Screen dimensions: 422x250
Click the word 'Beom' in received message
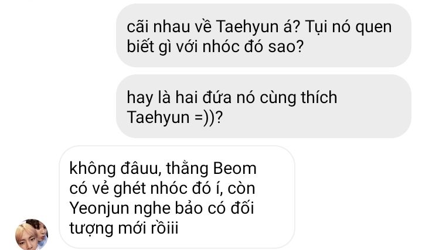click(234, 169)
